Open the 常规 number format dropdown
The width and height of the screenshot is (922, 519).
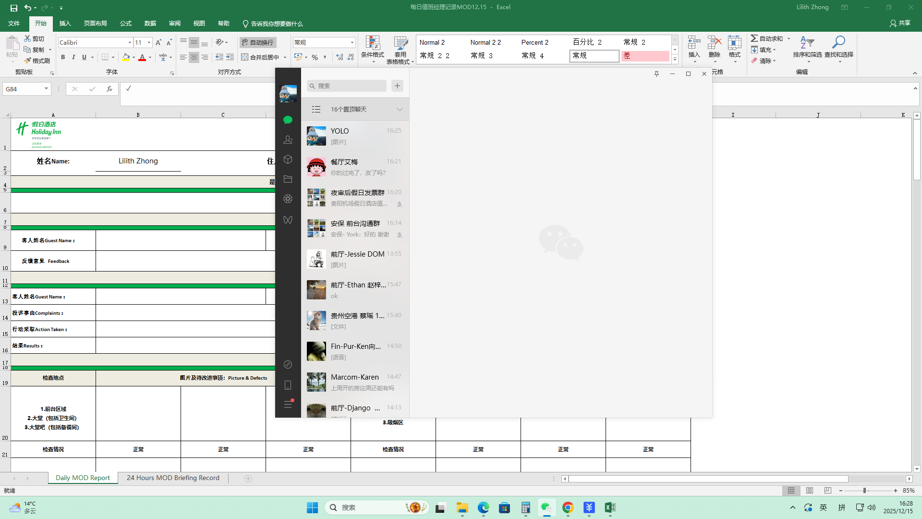tap(352, 42)
